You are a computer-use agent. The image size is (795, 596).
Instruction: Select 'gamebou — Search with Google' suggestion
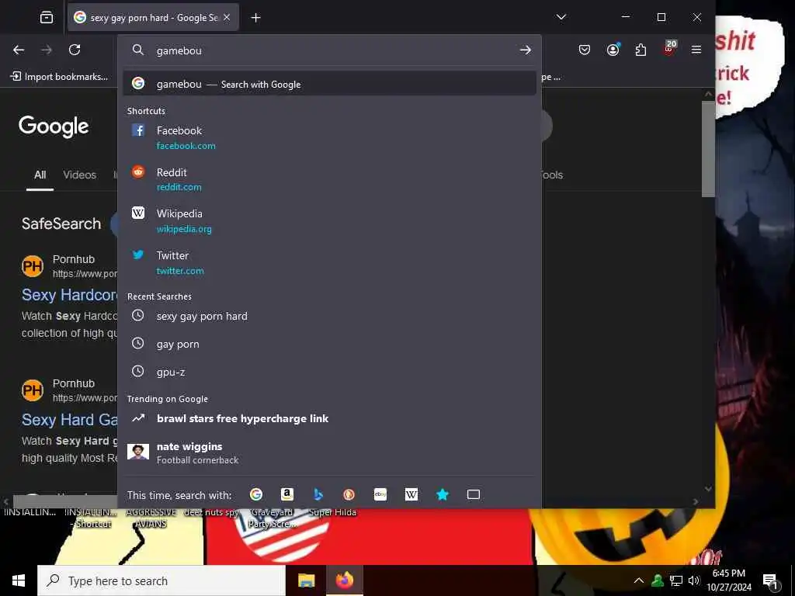329,84
